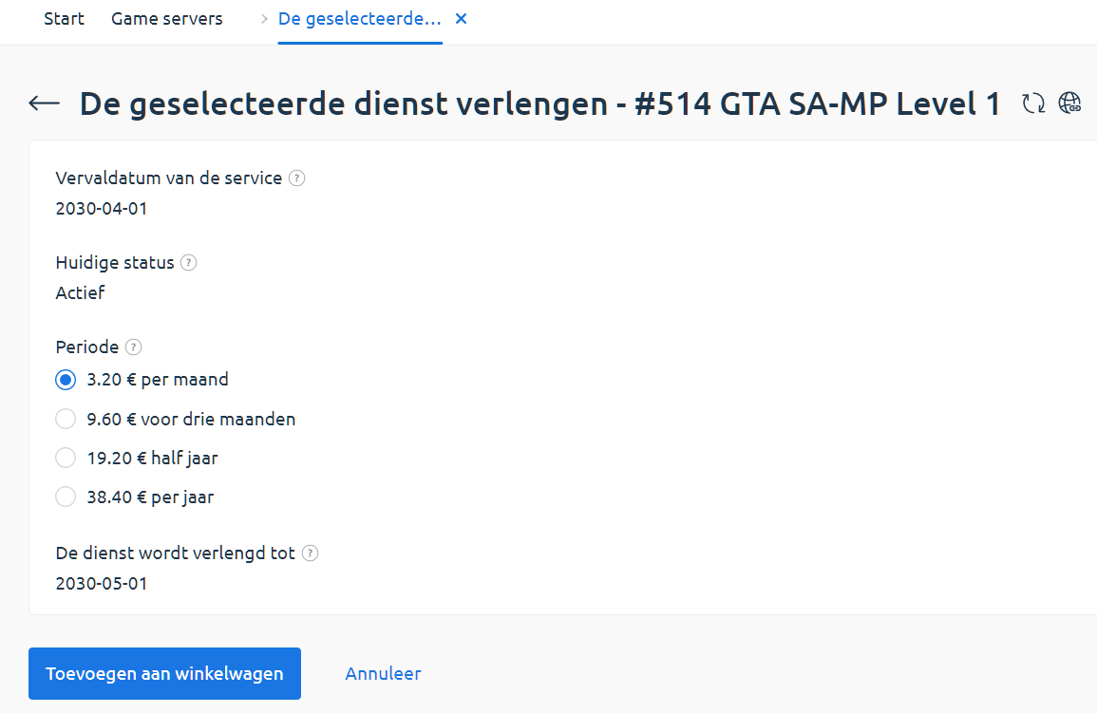The width and height of the screenshot is (1097, 713).
Task: Click the extension date 2030-05-01
Action: pos(102,583)
